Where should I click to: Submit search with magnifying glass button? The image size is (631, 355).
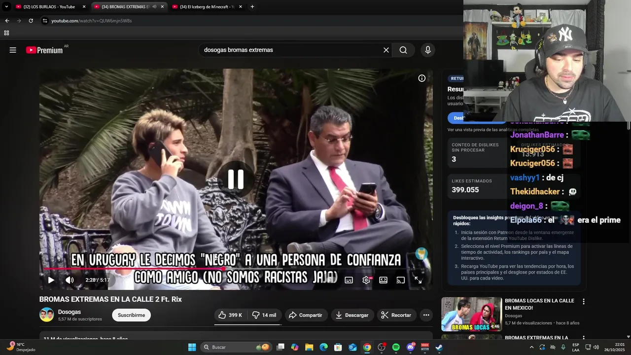click(x=403, y=50)
